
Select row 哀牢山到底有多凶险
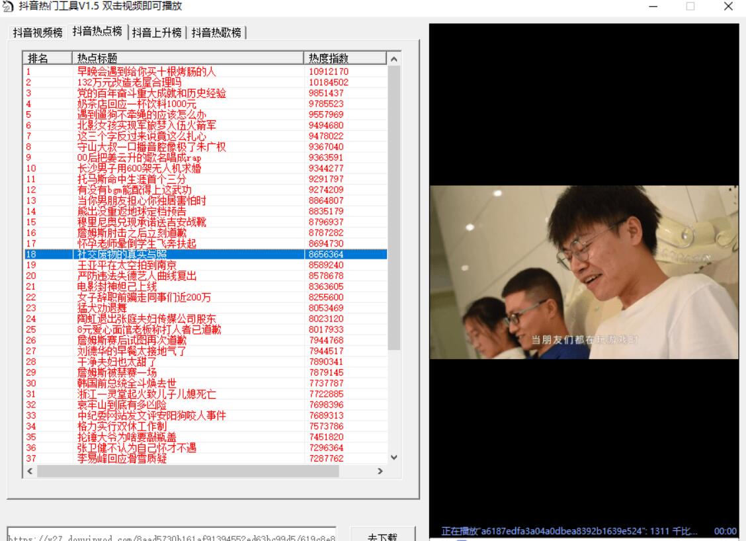tap(206, 405)
